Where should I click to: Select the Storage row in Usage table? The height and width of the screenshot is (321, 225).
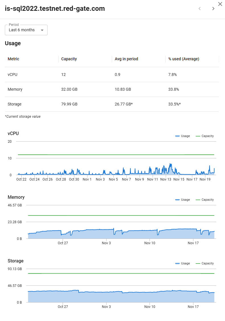click(x=112, y=104)
